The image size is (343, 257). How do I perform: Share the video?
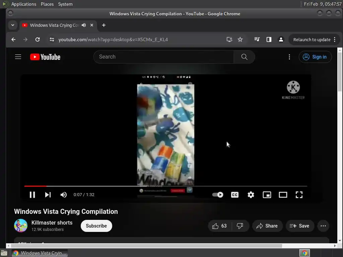tap(267, 226)
